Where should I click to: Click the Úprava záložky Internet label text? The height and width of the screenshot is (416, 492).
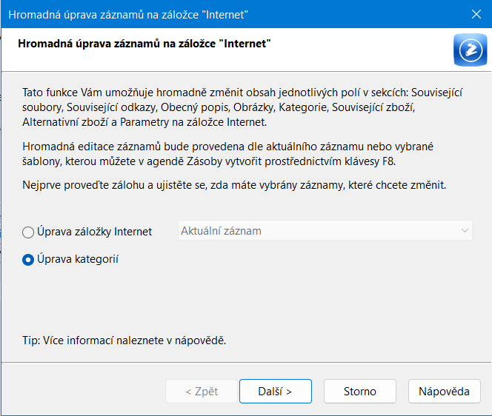95,232
